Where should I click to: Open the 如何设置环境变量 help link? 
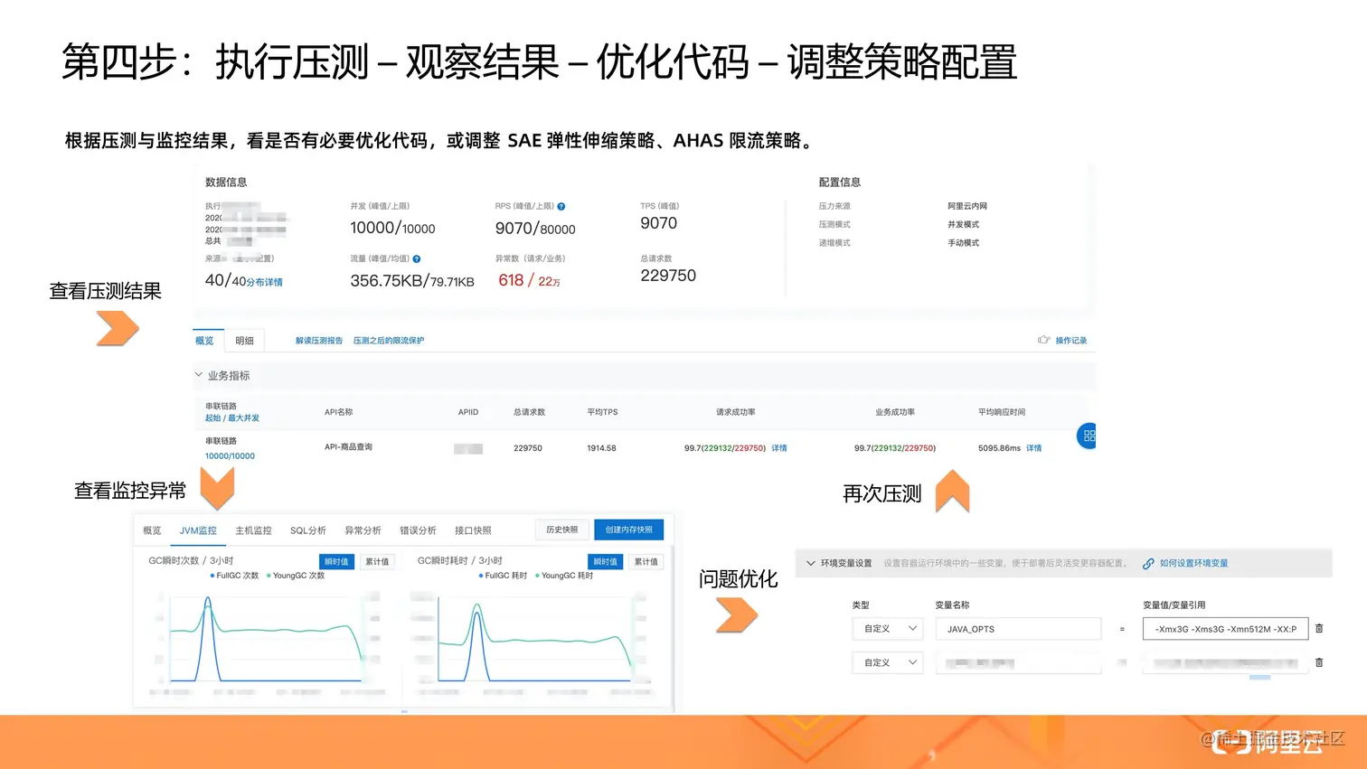coord(1193,563)
